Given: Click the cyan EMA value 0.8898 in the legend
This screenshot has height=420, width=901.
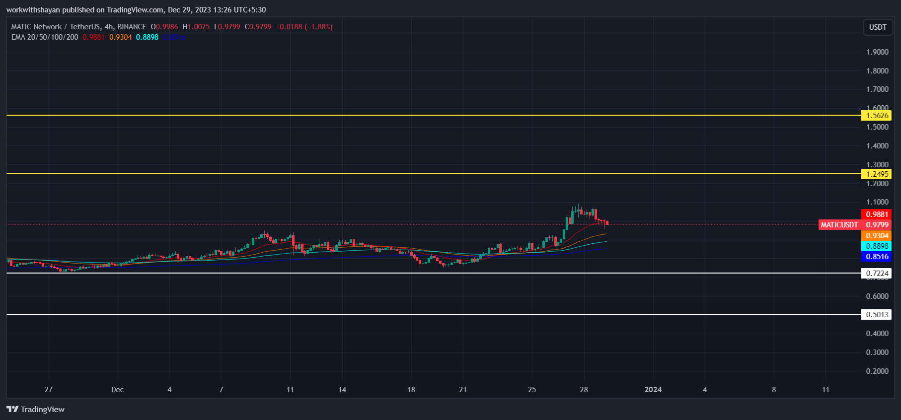Looking at the screenshot, I should 147,37.
